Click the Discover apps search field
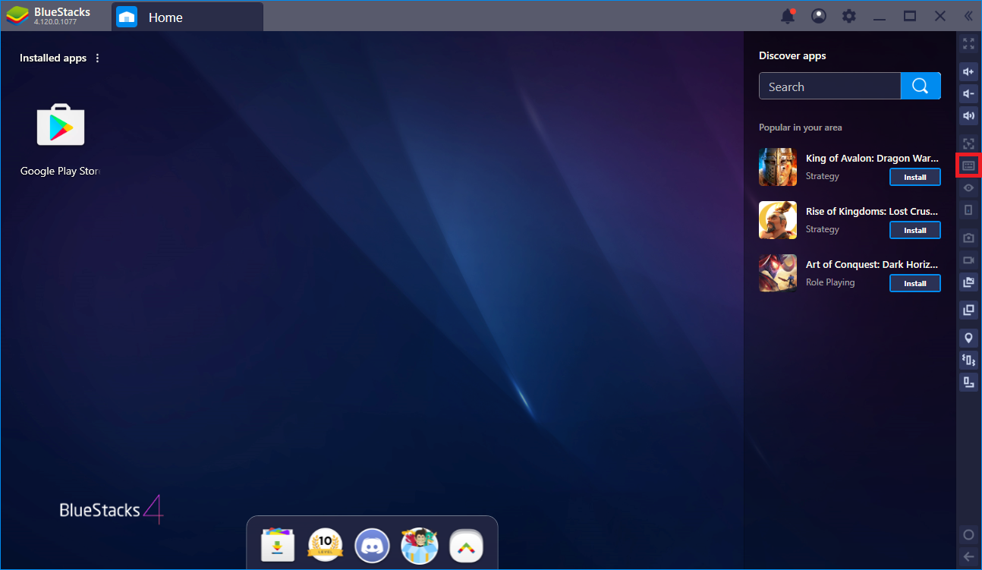The width and height of the screenshot is (982, 570). (829, 87)
